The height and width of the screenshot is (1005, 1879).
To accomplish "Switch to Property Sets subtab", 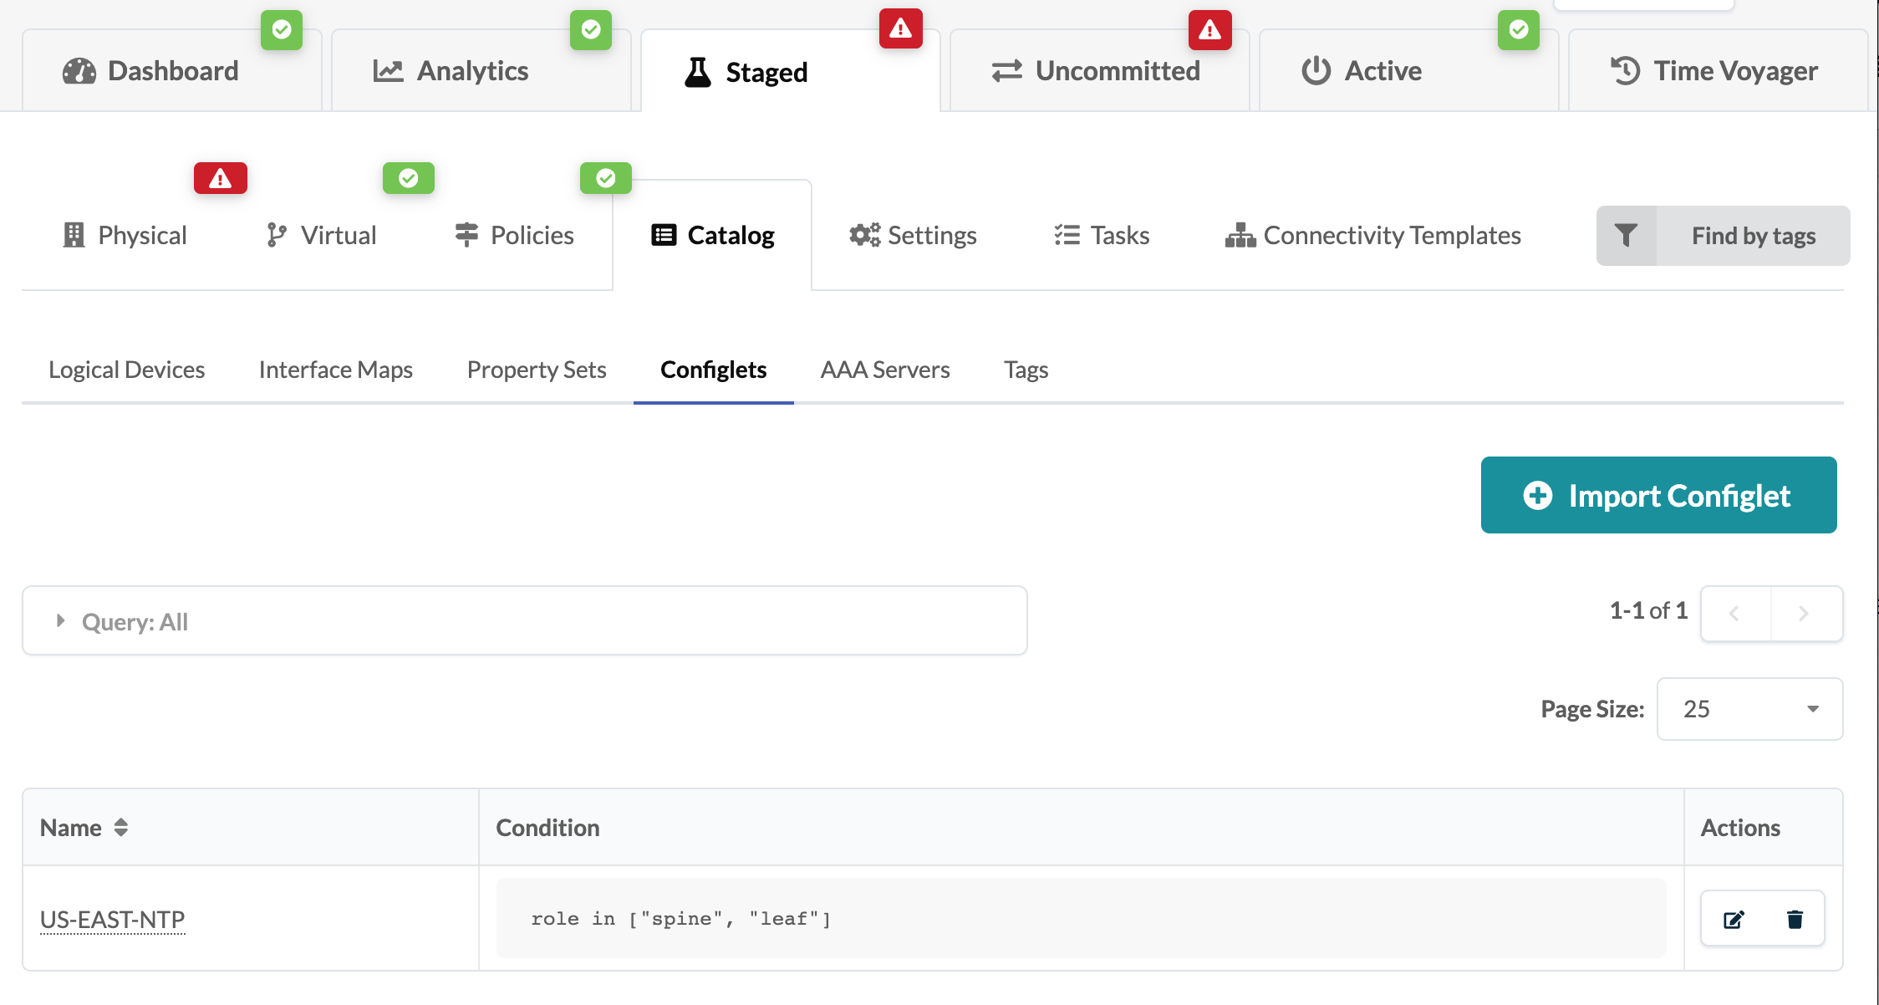I will (537, 370).
